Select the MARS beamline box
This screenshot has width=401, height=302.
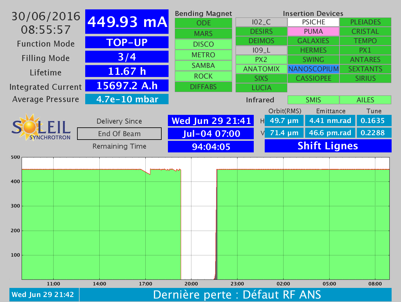coord(203,33)
